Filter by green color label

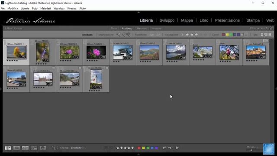(231, 35)
